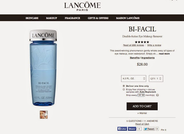Screen dimensions: 184x134
Task: Click the Pin It button
Action: pyautogui.click(x=163, y=130)
